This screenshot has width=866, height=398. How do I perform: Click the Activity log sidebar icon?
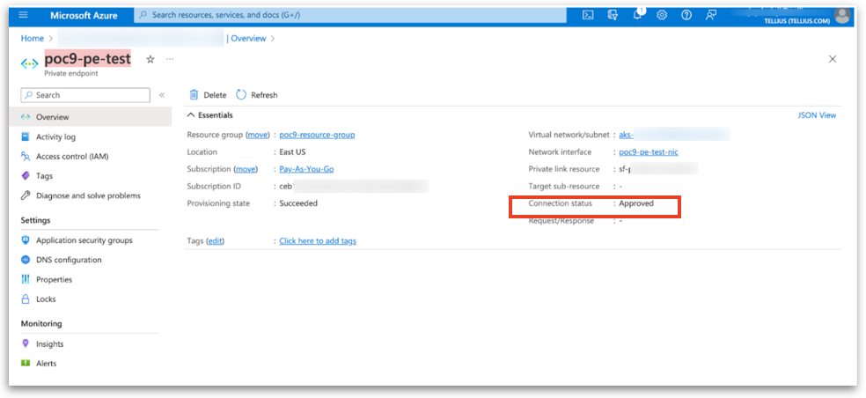point(25,136)
